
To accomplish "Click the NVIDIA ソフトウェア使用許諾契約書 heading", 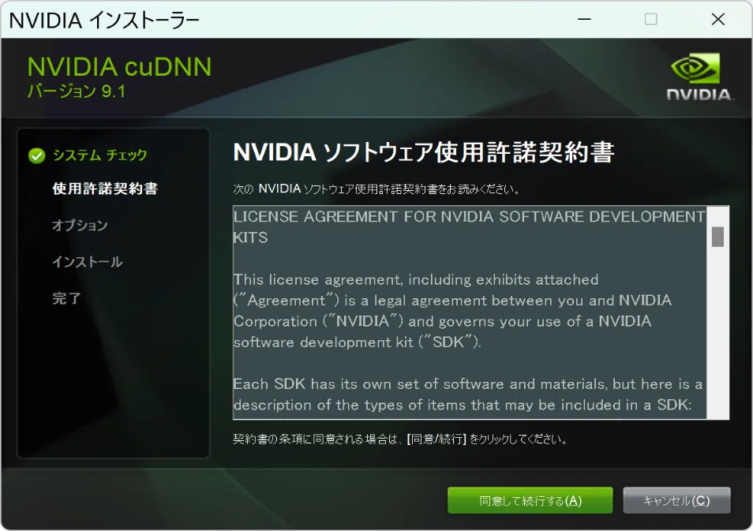I will point(424,152).
